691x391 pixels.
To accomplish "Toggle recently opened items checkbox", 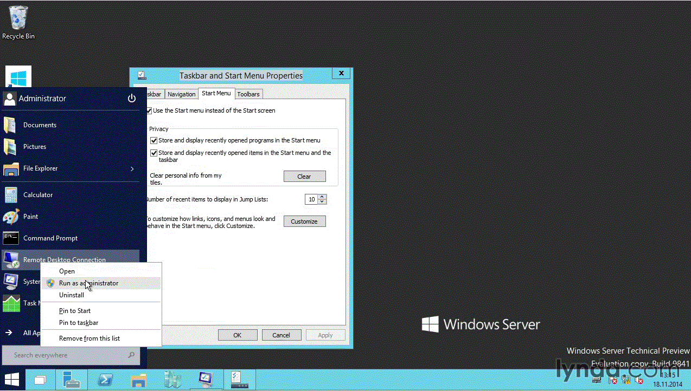I will pyautogui.click(x=154, y=153).
